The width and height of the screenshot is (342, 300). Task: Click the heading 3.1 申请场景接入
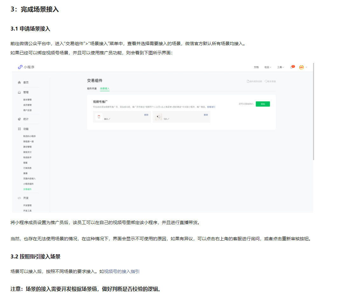pyautogui.click(x=30, y=29)
